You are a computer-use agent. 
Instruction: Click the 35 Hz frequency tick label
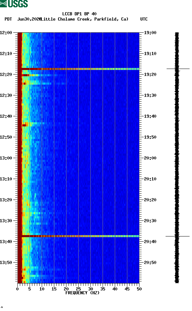(103, 289)
